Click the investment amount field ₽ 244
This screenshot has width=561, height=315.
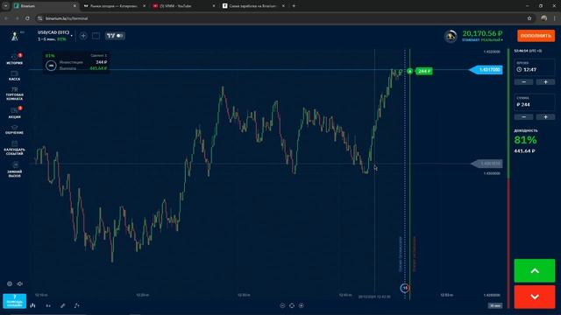click(535, 102)
